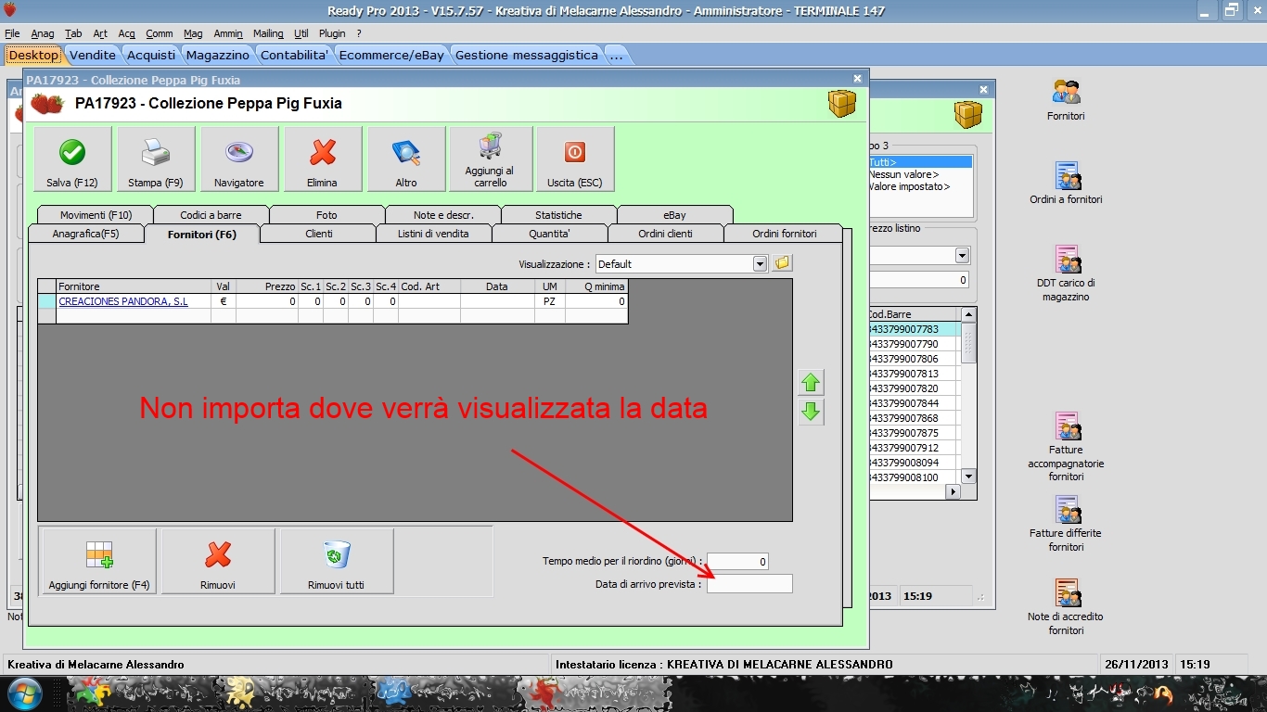Click the strawberry logo beside PA17923 title
The height and width of the screenshot is (712, 1267).
point(47,103)
